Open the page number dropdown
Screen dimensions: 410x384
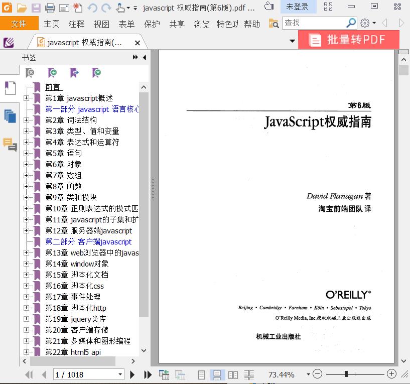(120, 374)
